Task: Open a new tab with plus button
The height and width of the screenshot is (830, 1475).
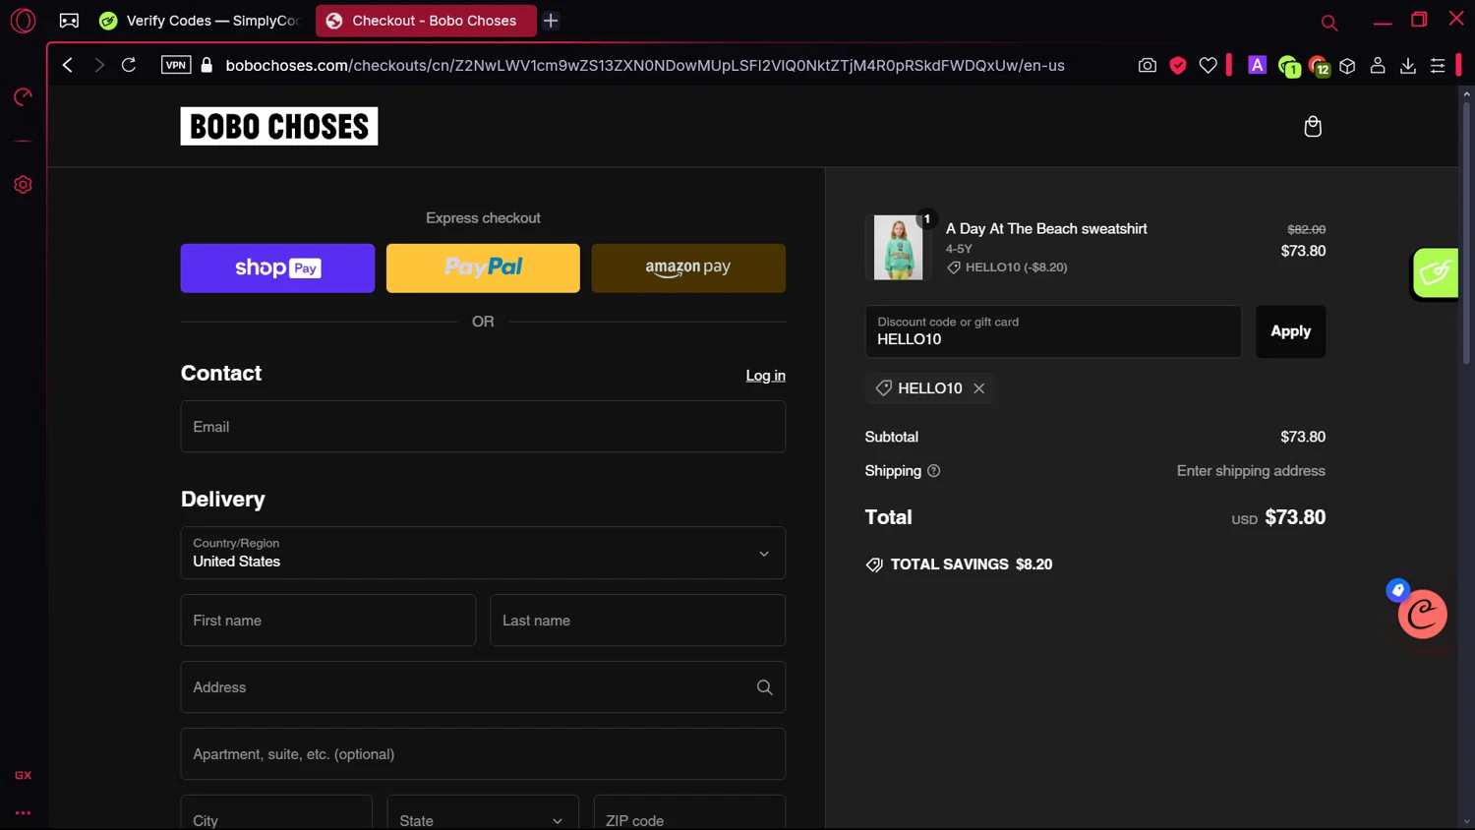Action: 551,21
